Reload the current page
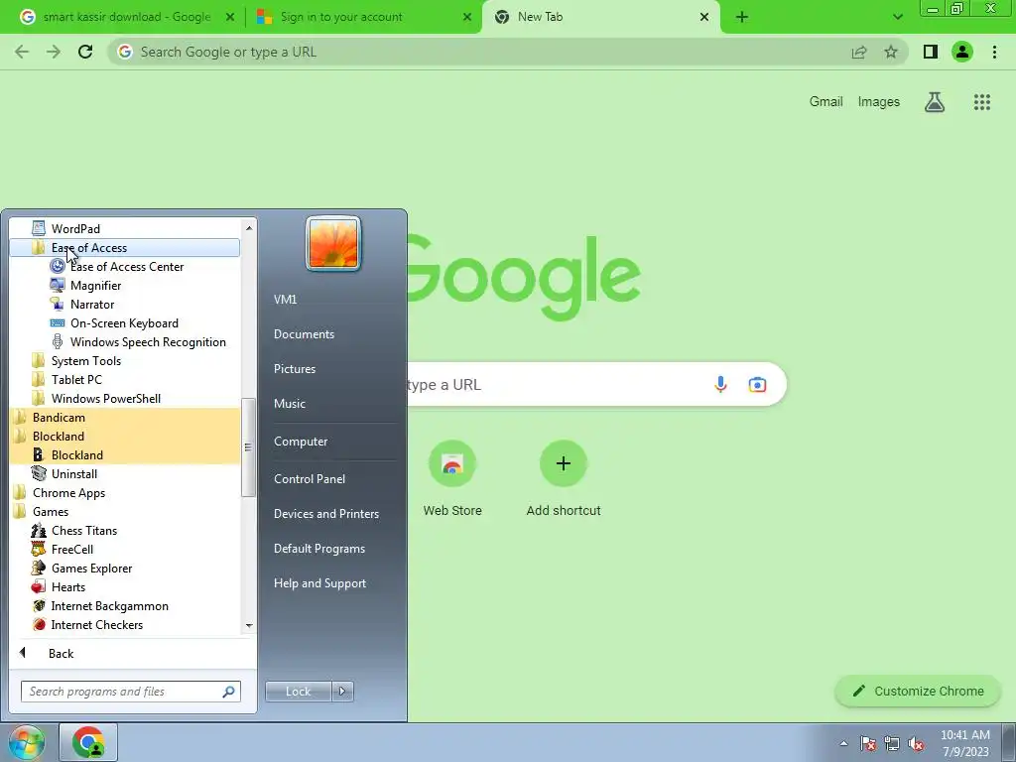1016x762 pixels. (x=85, y=52)
